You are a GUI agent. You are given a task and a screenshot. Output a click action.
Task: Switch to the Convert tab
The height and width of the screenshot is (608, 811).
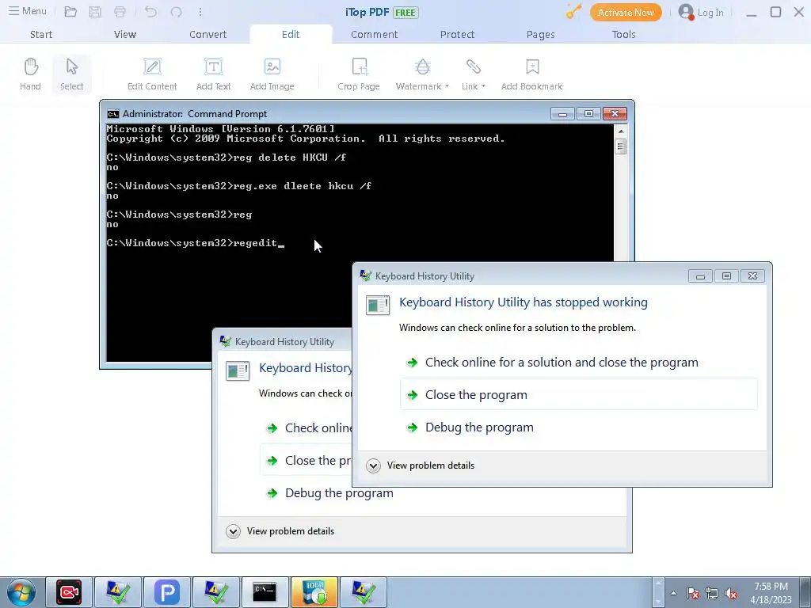coord(208,34)
